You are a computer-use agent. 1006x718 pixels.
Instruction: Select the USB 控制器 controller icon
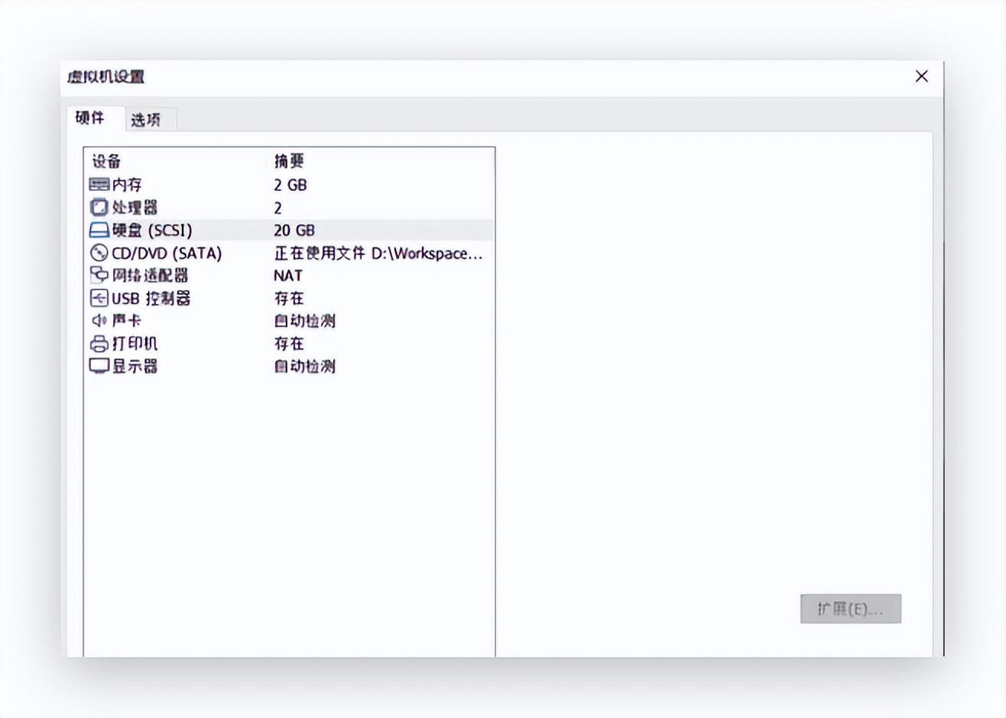pyautogui.click(x=99, y=298)
